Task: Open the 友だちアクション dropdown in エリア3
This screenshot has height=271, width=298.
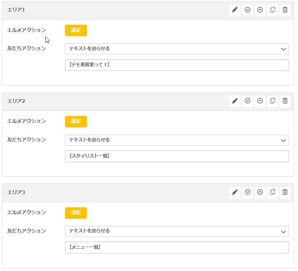Action: pyautogui.click(x=177, y=231)
